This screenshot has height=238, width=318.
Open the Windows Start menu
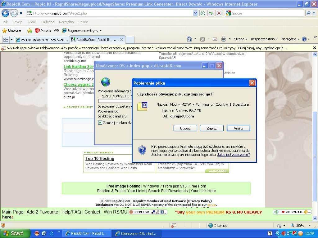tap(15, 233)
